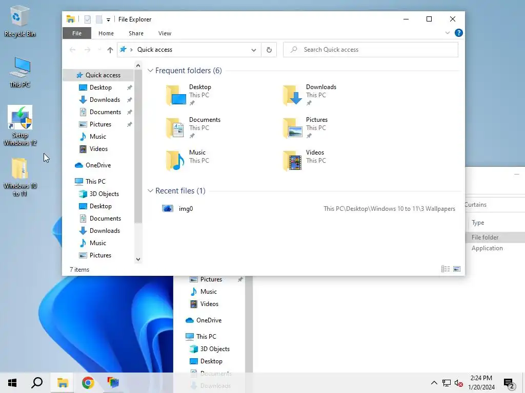Select Quick access in navigation pane

click(x=98, y=75)
